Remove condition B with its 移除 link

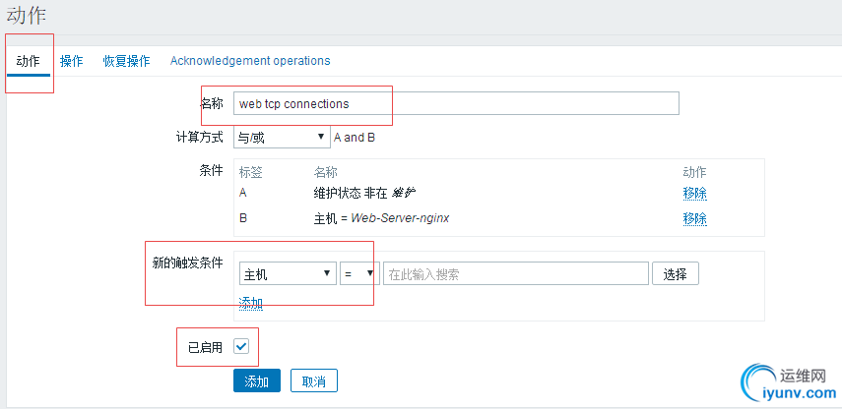pos(694,218)
